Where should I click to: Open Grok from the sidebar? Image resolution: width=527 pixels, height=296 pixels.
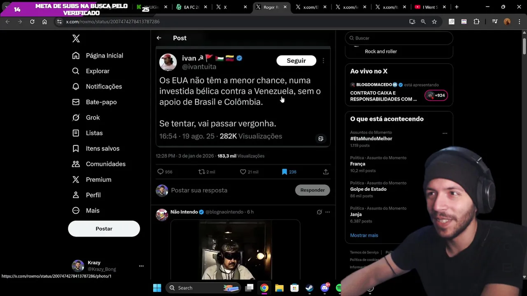pos(86,118)
